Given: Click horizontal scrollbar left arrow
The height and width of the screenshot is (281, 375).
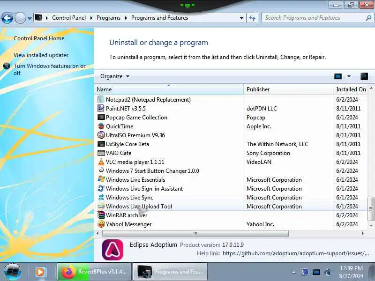Looking at the screenshot, I should (97, 233).
